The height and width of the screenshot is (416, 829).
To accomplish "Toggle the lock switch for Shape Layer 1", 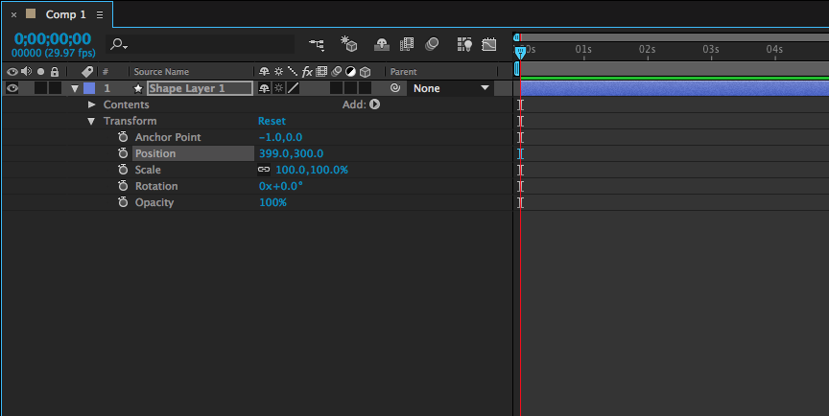I will (55, 88).
